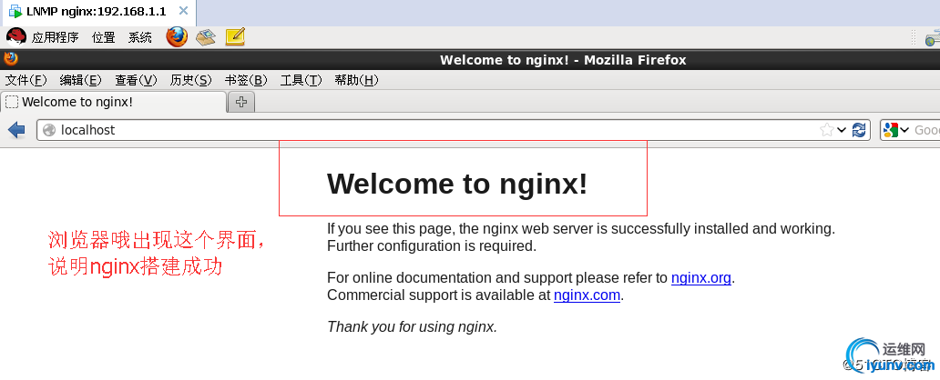Expand the address bar history dropdown
This screenshot has height=380, width=940.
tap(842, 130)
